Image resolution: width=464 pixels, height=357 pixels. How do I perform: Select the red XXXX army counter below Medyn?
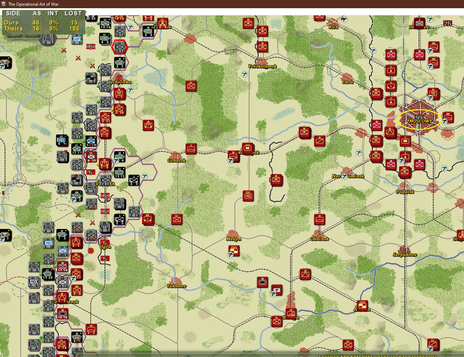pos(234,250)
